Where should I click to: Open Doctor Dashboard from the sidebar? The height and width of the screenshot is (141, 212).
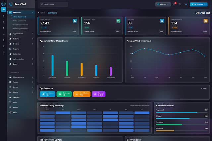point(19,21)
